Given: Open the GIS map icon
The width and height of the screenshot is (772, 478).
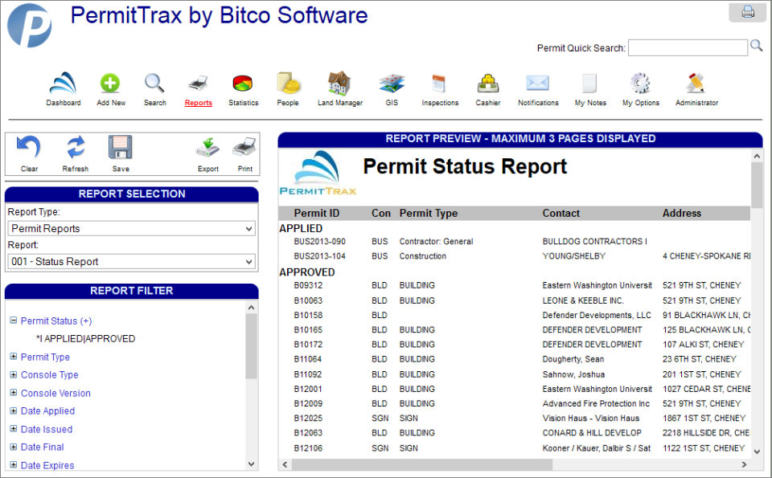Looking at the screenshot, I should tap(392, 83).
